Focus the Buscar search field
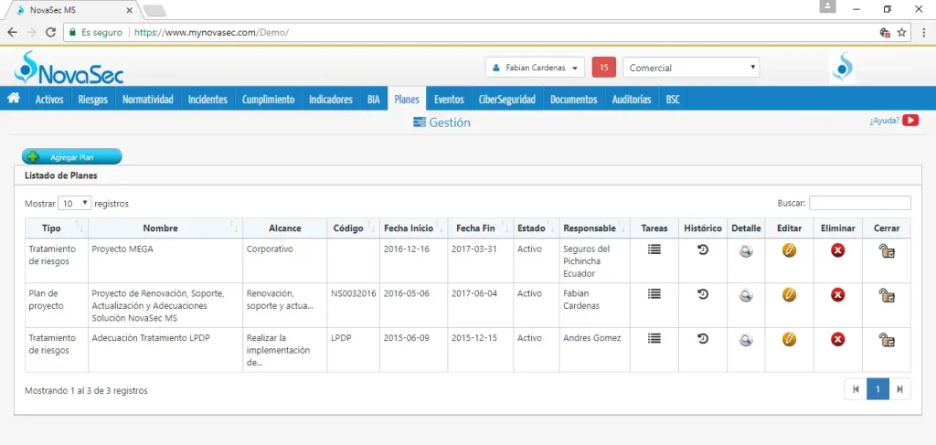The width and height of the screenshot is (936, 445). coord(859,203)
